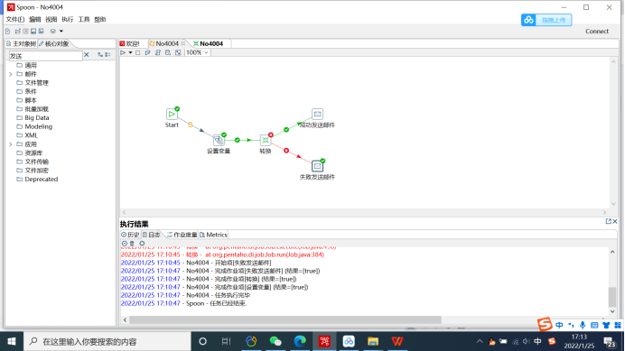Expand the 应用 folder
Image resolution: width=625 pixels, height=351 pixels.
click(x=11, y=144)
